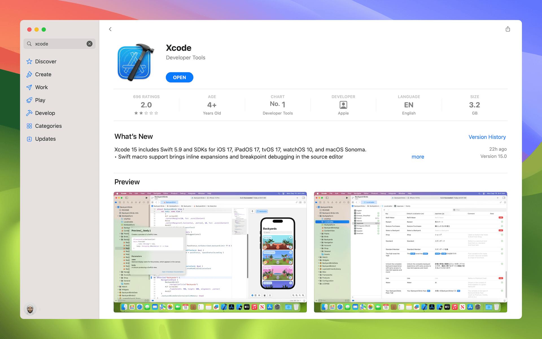Expand the What's New description via more
Image resolution: width=542 pixels, height=339 pixels.
pos(418,156)
